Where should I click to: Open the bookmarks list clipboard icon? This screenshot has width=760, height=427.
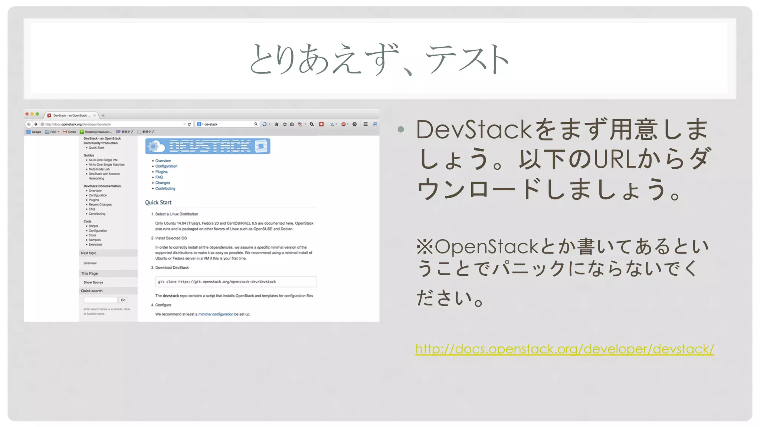pos(292,124)
